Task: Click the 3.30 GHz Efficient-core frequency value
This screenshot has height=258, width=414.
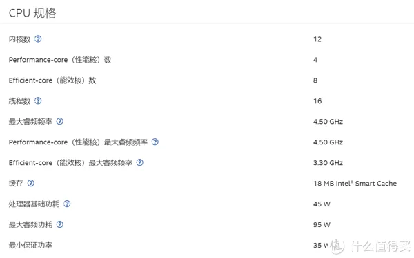Action: click(x=328, y=162)
